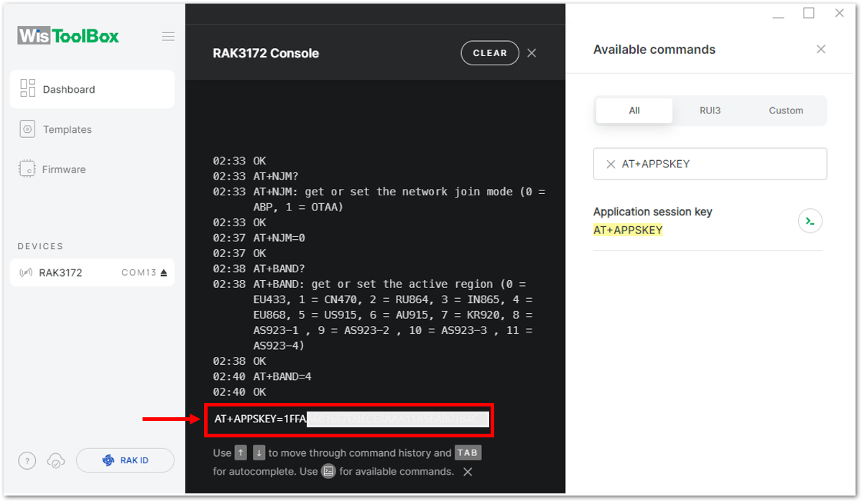Click the WisToolBox logo
Image resolution: width=862 pixels, height=502 pixels.
[x=69, y=36]
